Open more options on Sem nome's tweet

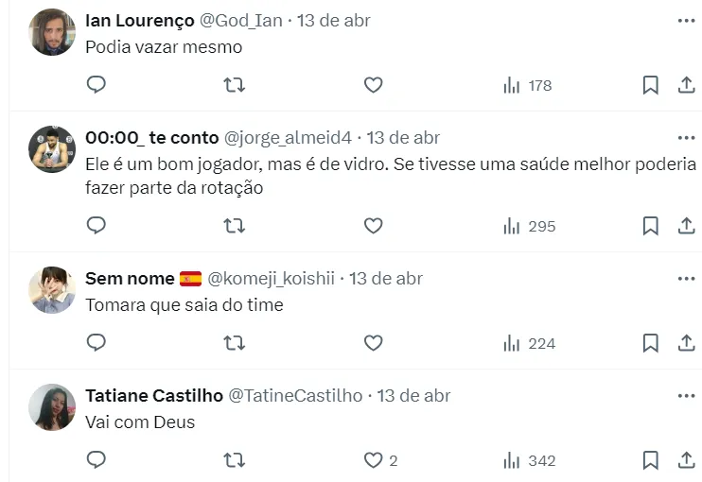click(686, 279)
